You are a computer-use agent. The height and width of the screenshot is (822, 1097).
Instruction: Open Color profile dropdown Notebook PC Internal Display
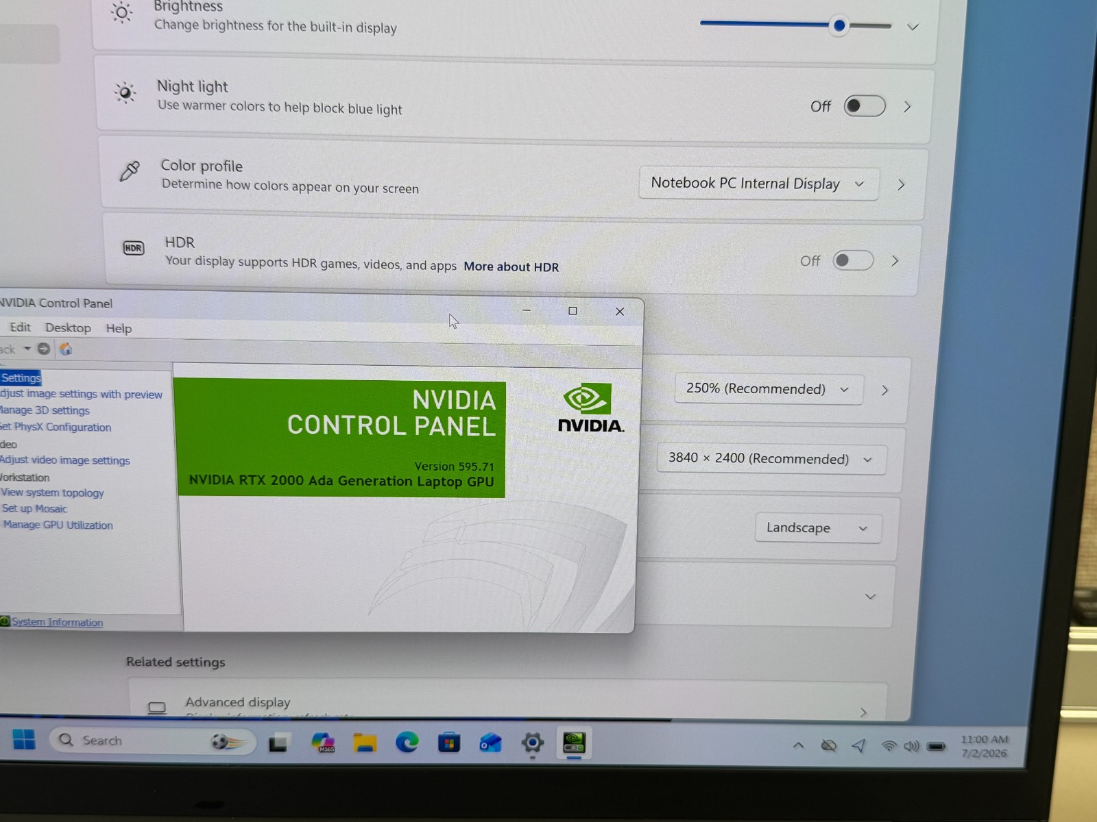click(758, 184)
